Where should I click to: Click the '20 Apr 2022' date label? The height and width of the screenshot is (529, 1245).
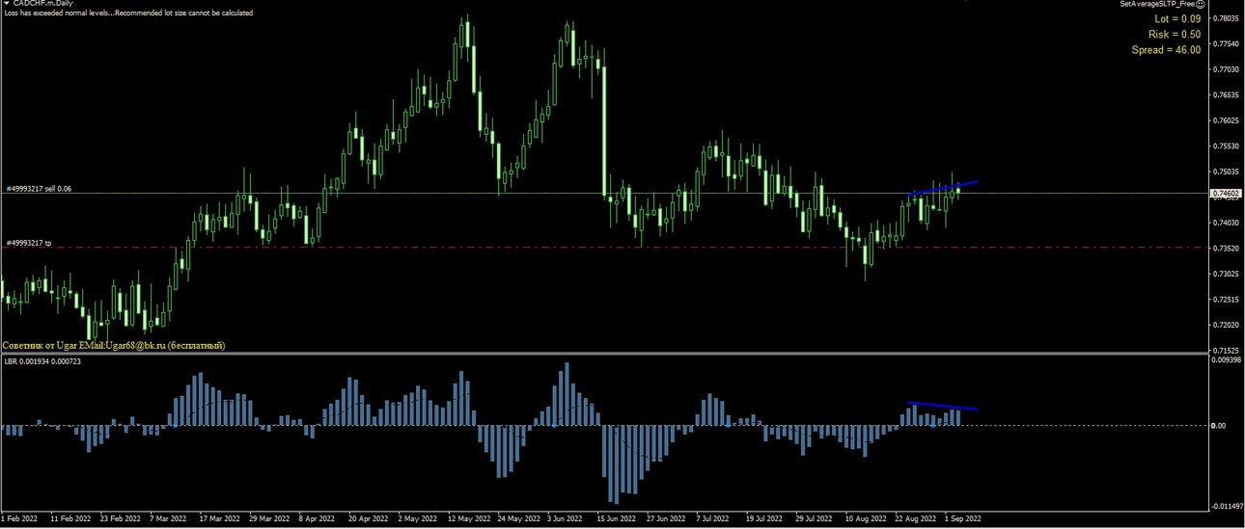pos(369,519)
